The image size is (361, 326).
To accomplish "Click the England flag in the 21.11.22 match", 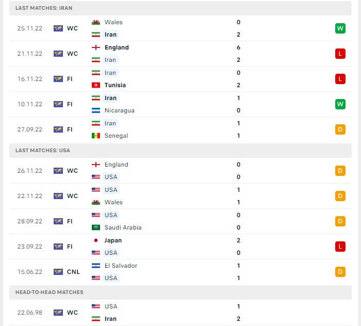I will coord(95,47).
